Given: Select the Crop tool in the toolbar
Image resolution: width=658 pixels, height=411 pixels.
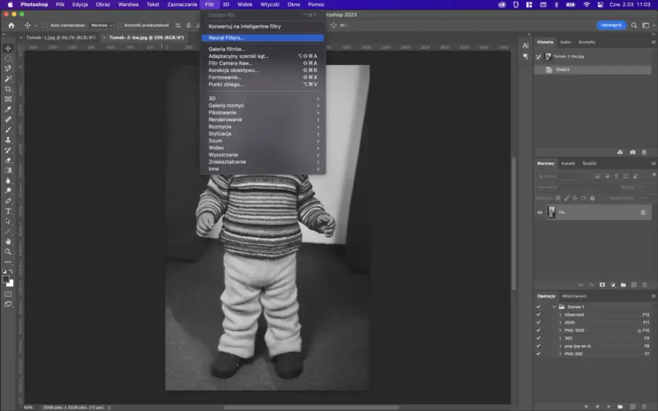Looking at the screenshot, I should (8, 89).
